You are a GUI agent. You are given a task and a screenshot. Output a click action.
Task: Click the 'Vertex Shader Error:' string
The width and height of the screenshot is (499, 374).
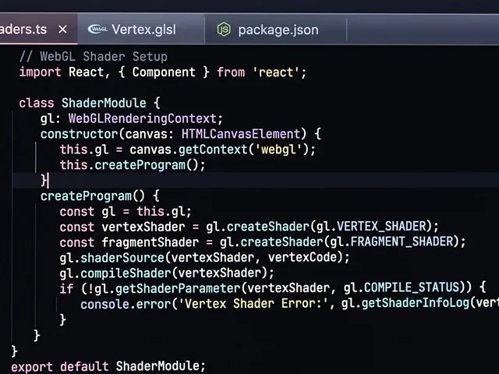[x=253, y=304]
